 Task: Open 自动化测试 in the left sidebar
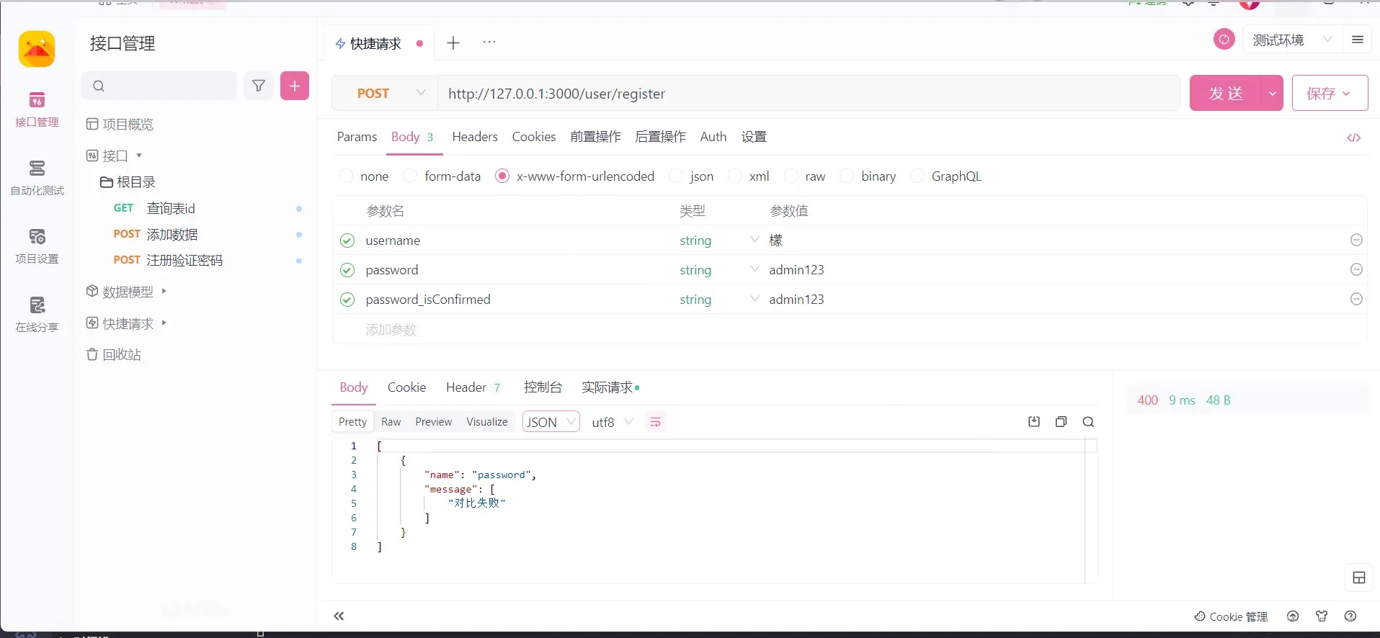(x=37, y=177)
